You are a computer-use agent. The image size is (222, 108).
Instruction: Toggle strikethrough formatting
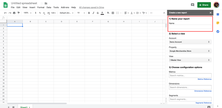click(98, 13)
